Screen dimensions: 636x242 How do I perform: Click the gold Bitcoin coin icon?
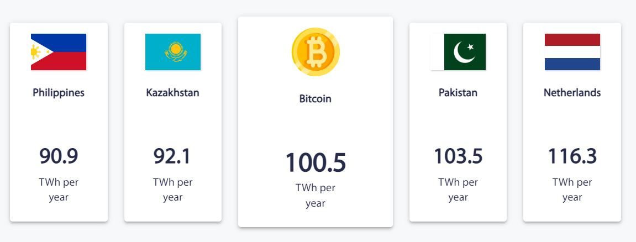tap(316, 52)
